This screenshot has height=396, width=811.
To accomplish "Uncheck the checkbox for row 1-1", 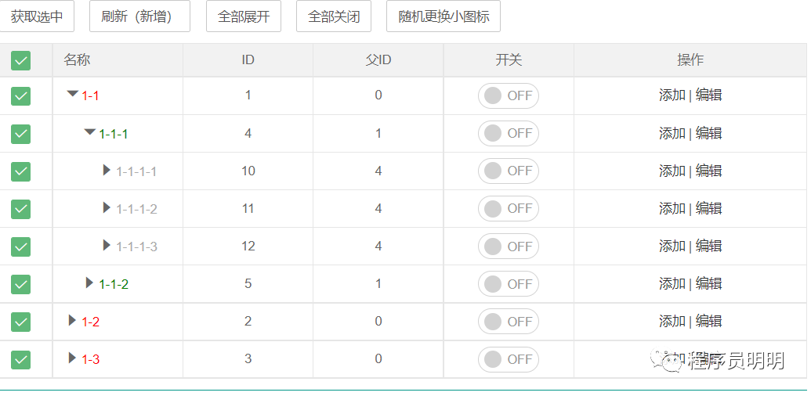I will (x=20, y=96).
